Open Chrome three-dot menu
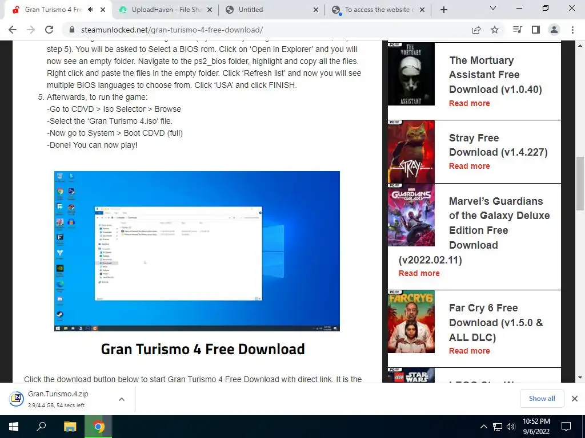 point(572,30)
